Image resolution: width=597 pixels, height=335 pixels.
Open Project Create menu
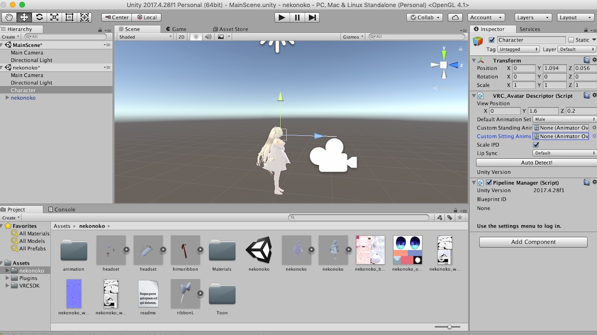pyautogui.click(x=10, y=217)
